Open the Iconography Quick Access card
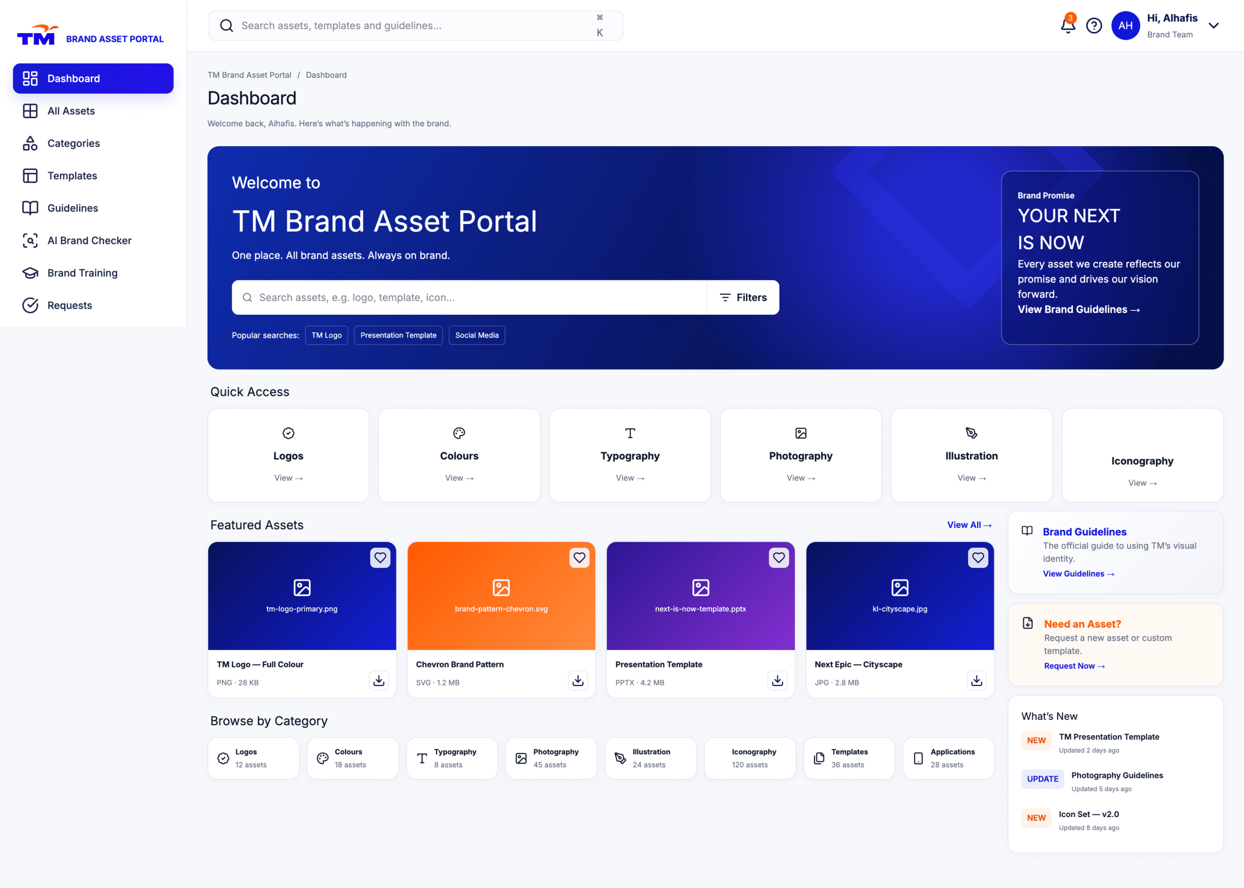 1142,455
